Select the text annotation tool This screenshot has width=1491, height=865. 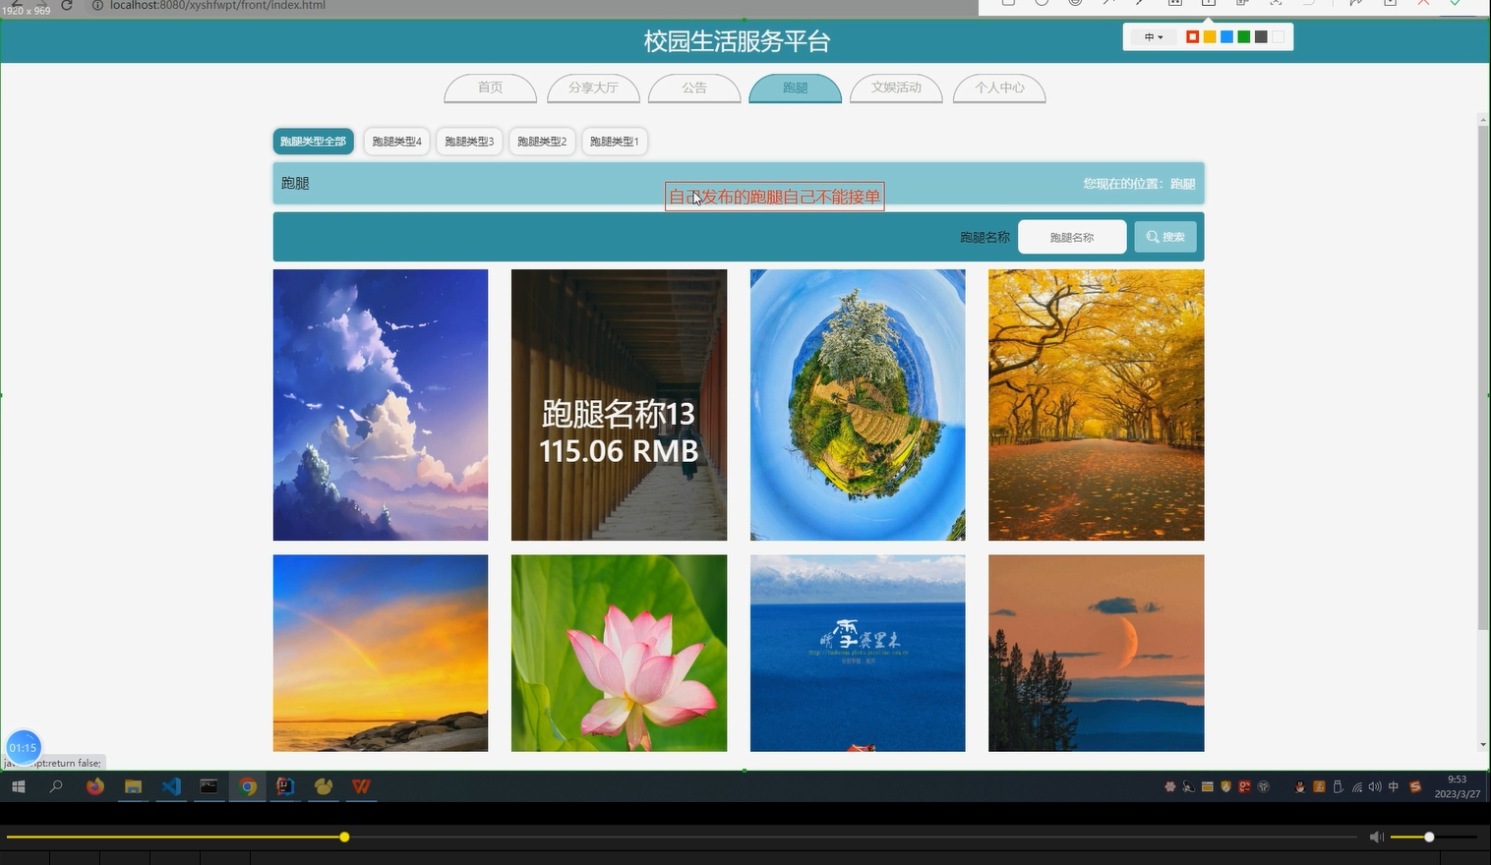[x=1208, y=5]
